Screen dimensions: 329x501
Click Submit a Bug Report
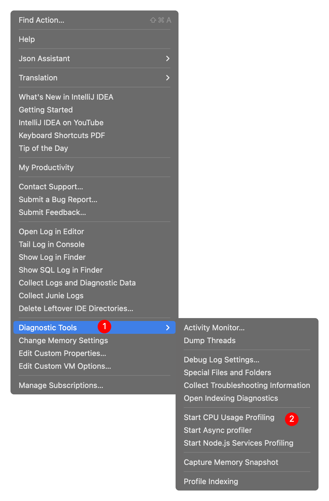coord(58,200)
